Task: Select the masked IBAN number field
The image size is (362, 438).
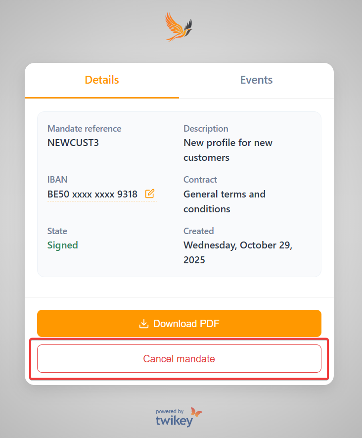Action: tap(92, 194)
